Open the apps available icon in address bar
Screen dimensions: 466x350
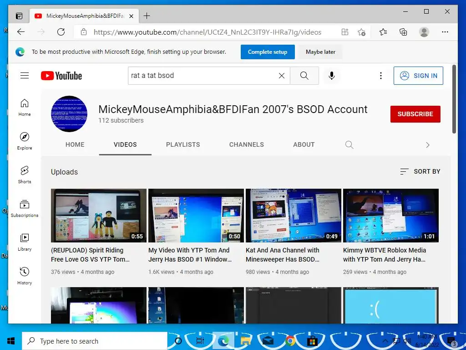(345, 32)
